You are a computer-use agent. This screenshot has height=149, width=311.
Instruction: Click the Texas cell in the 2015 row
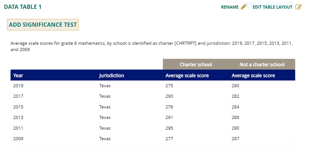pos(105,107)
